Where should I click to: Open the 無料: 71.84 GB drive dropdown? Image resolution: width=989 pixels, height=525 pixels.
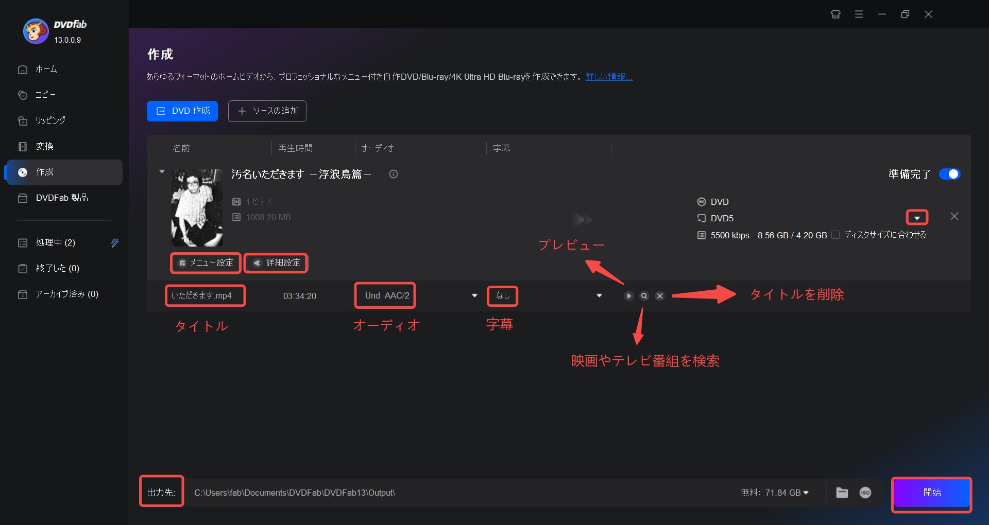click(775, 493)
